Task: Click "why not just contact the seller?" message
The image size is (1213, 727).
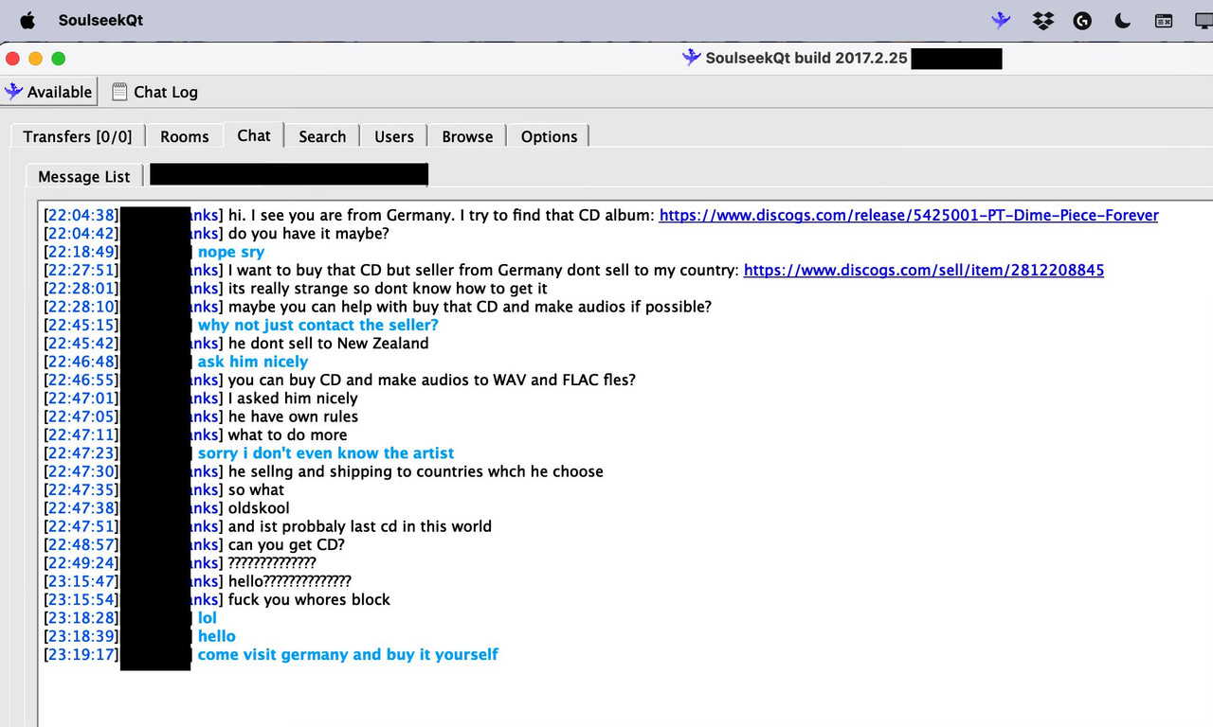Action: pyautogui.click(x=318, y=325)
